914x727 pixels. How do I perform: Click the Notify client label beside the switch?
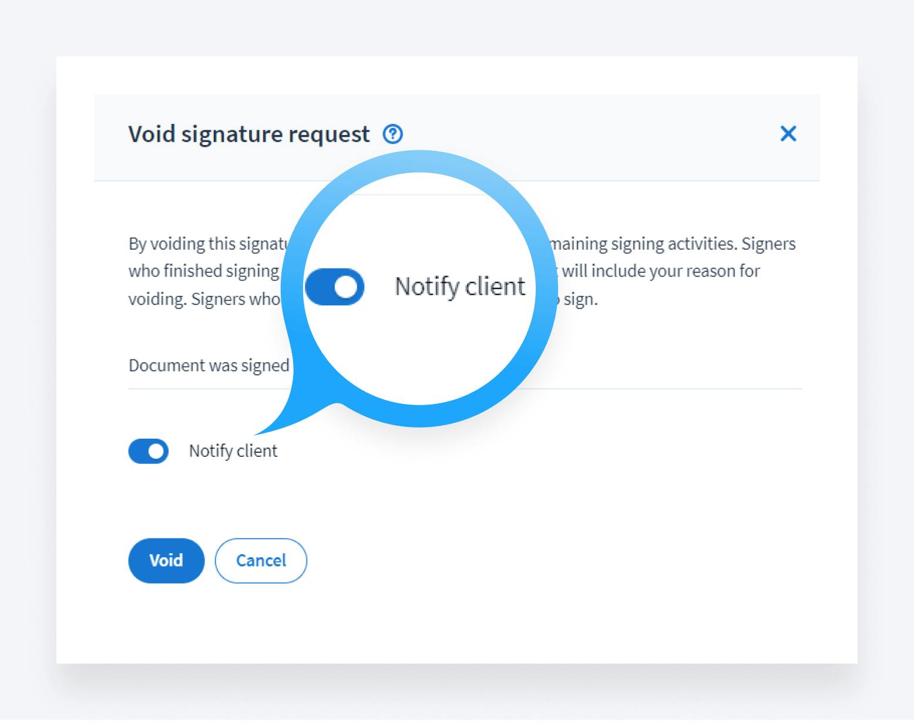[x=233, y=451]
